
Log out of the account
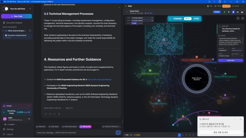click(x=8, y=134)
